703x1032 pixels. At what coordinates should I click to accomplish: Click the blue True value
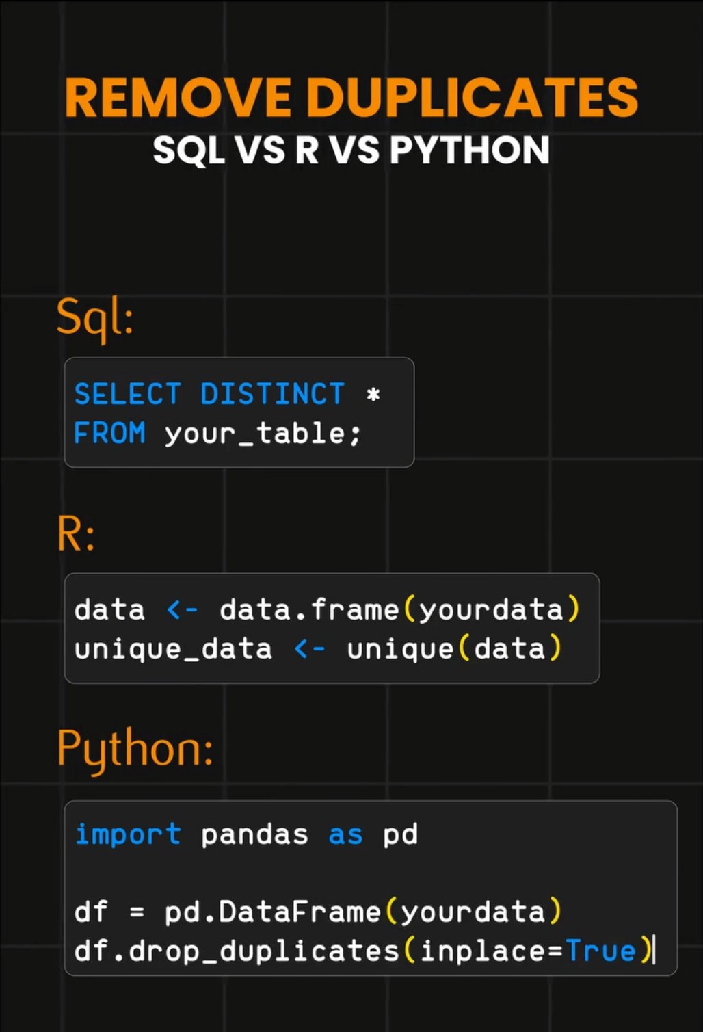pos(601,951)
